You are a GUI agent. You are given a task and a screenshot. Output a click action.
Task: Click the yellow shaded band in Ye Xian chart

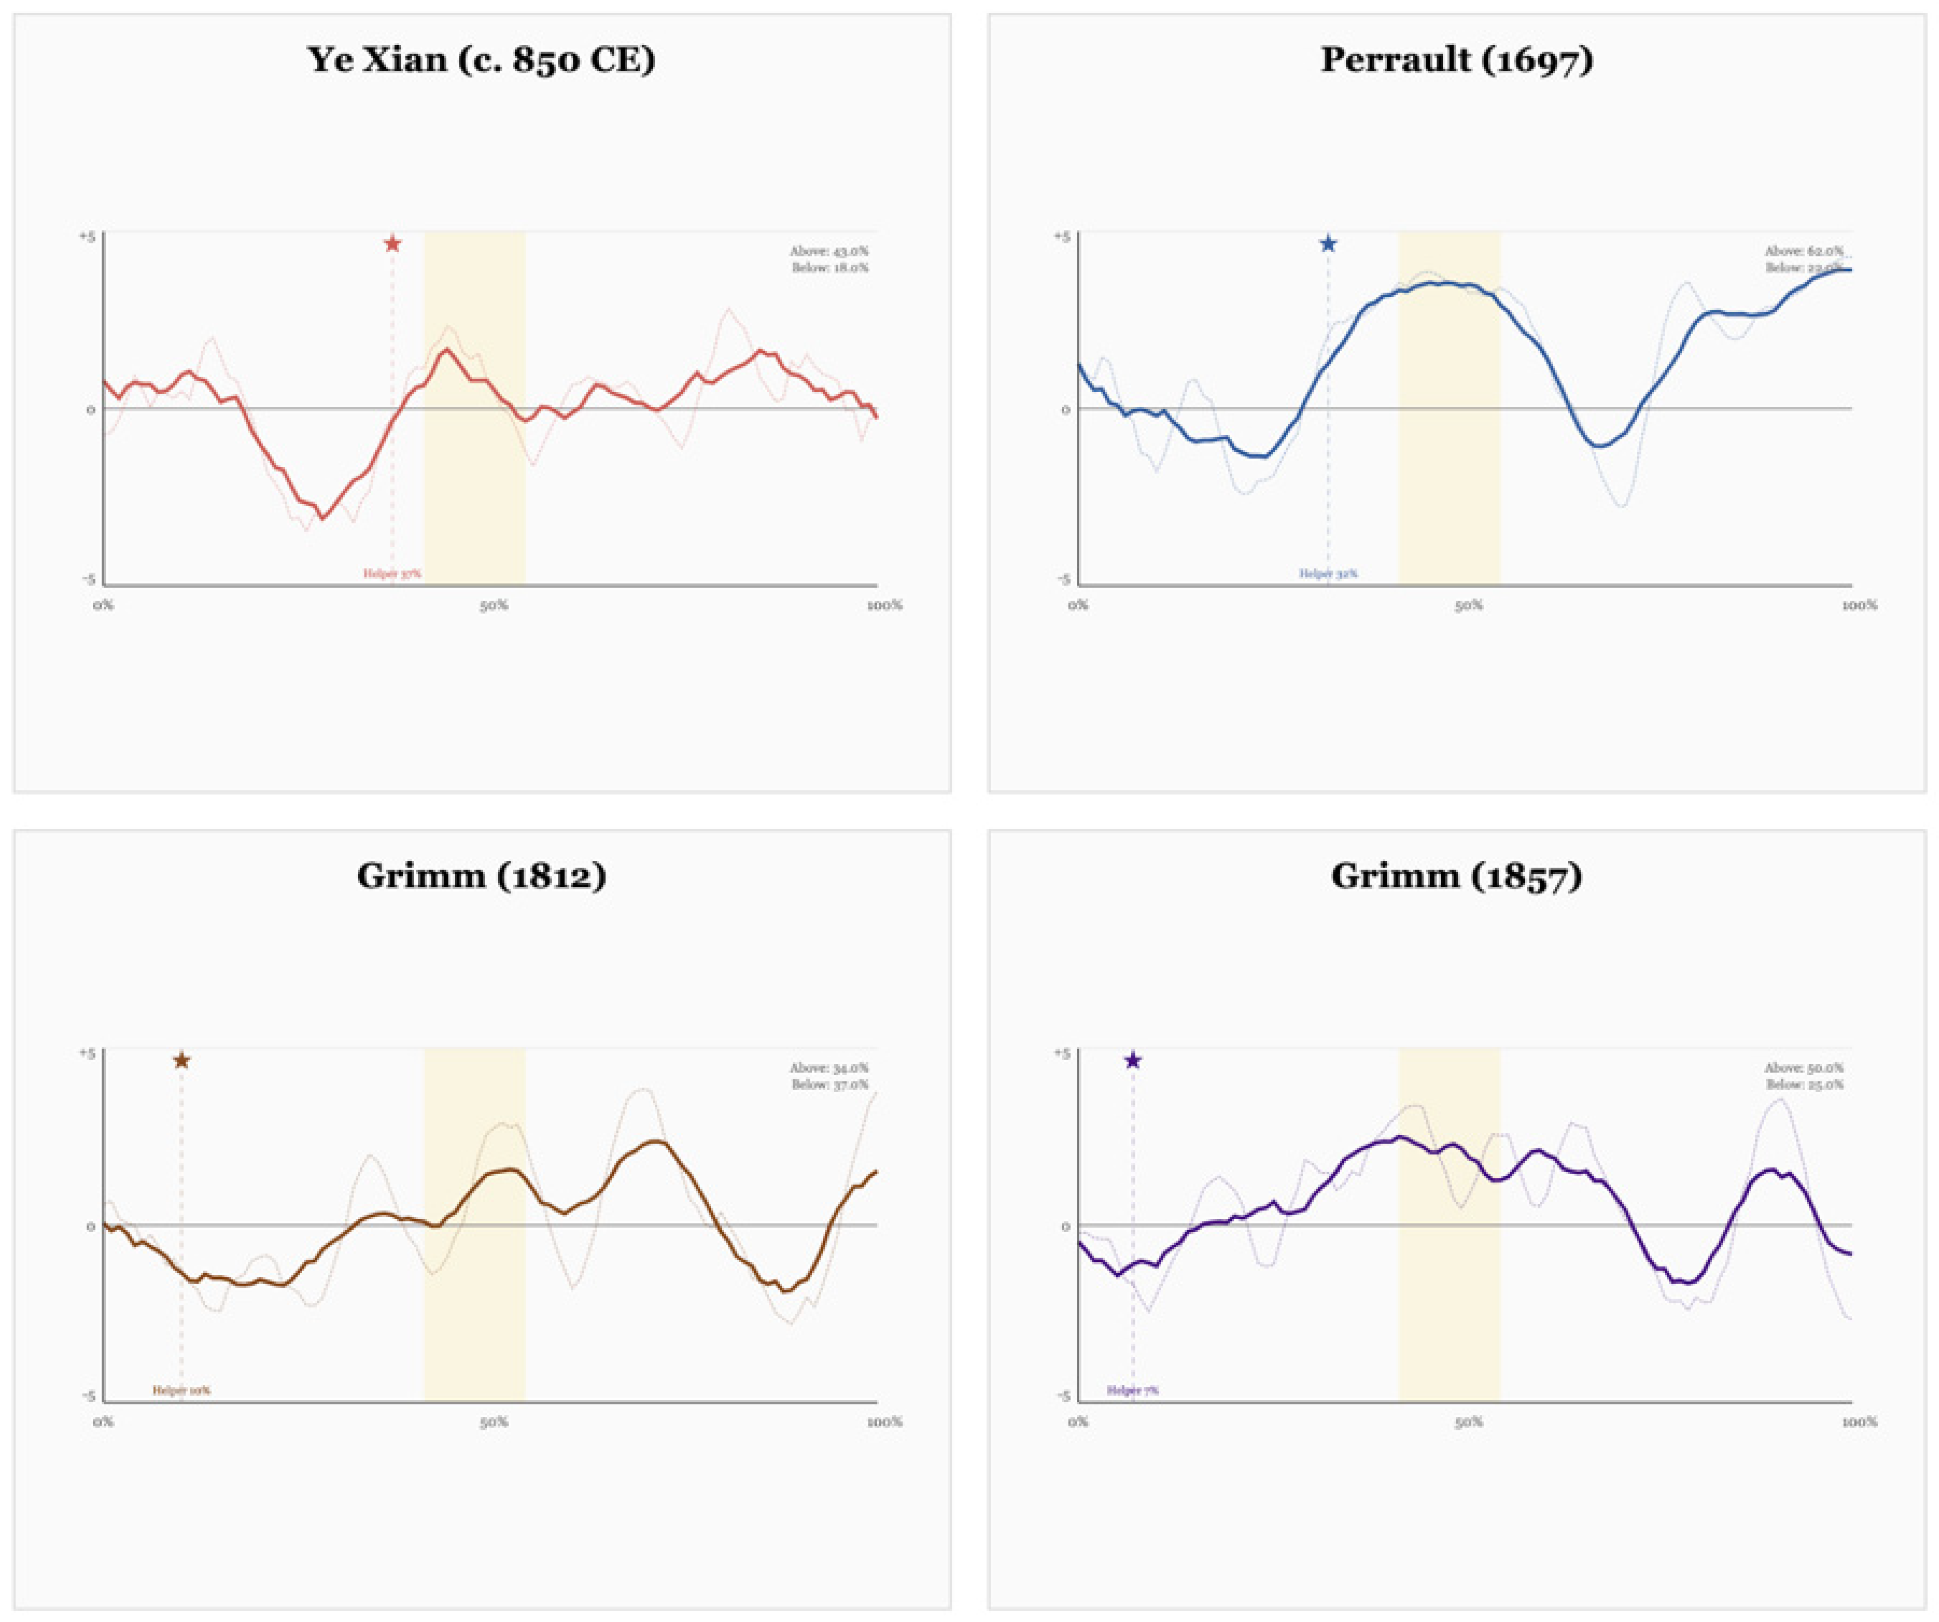click(x=474, y=499)
